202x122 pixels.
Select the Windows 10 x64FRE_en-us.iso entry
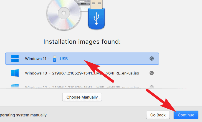coord(82,73)
